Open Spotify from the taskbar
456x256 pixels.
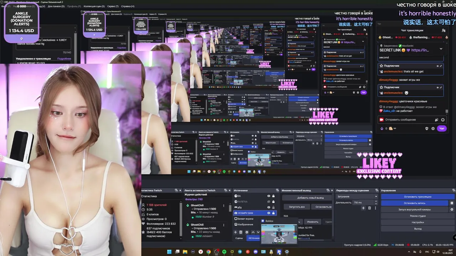[x=224, y=252]
